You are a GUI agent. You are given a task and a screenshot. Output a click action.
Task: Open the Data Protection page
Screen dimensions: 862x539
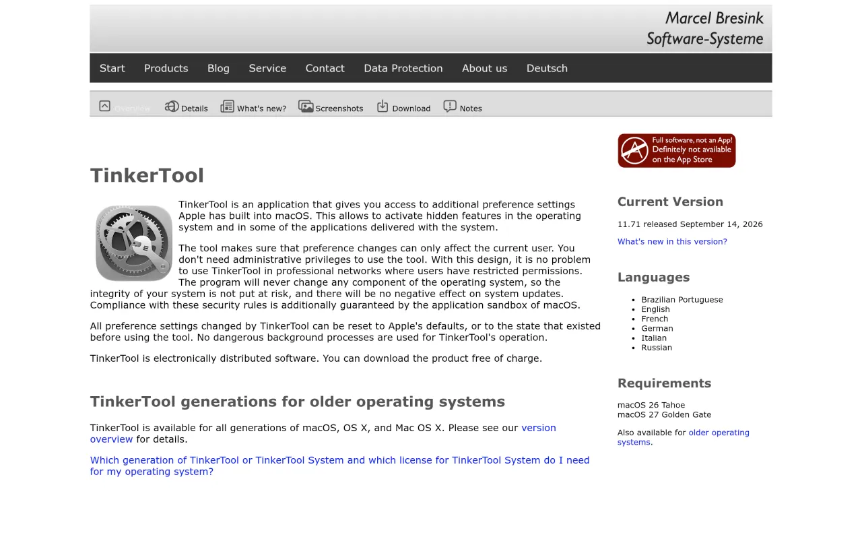403,68
